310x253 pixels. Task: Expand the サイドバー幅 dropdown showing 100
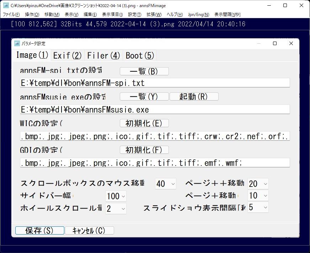[x=116, y=196]
